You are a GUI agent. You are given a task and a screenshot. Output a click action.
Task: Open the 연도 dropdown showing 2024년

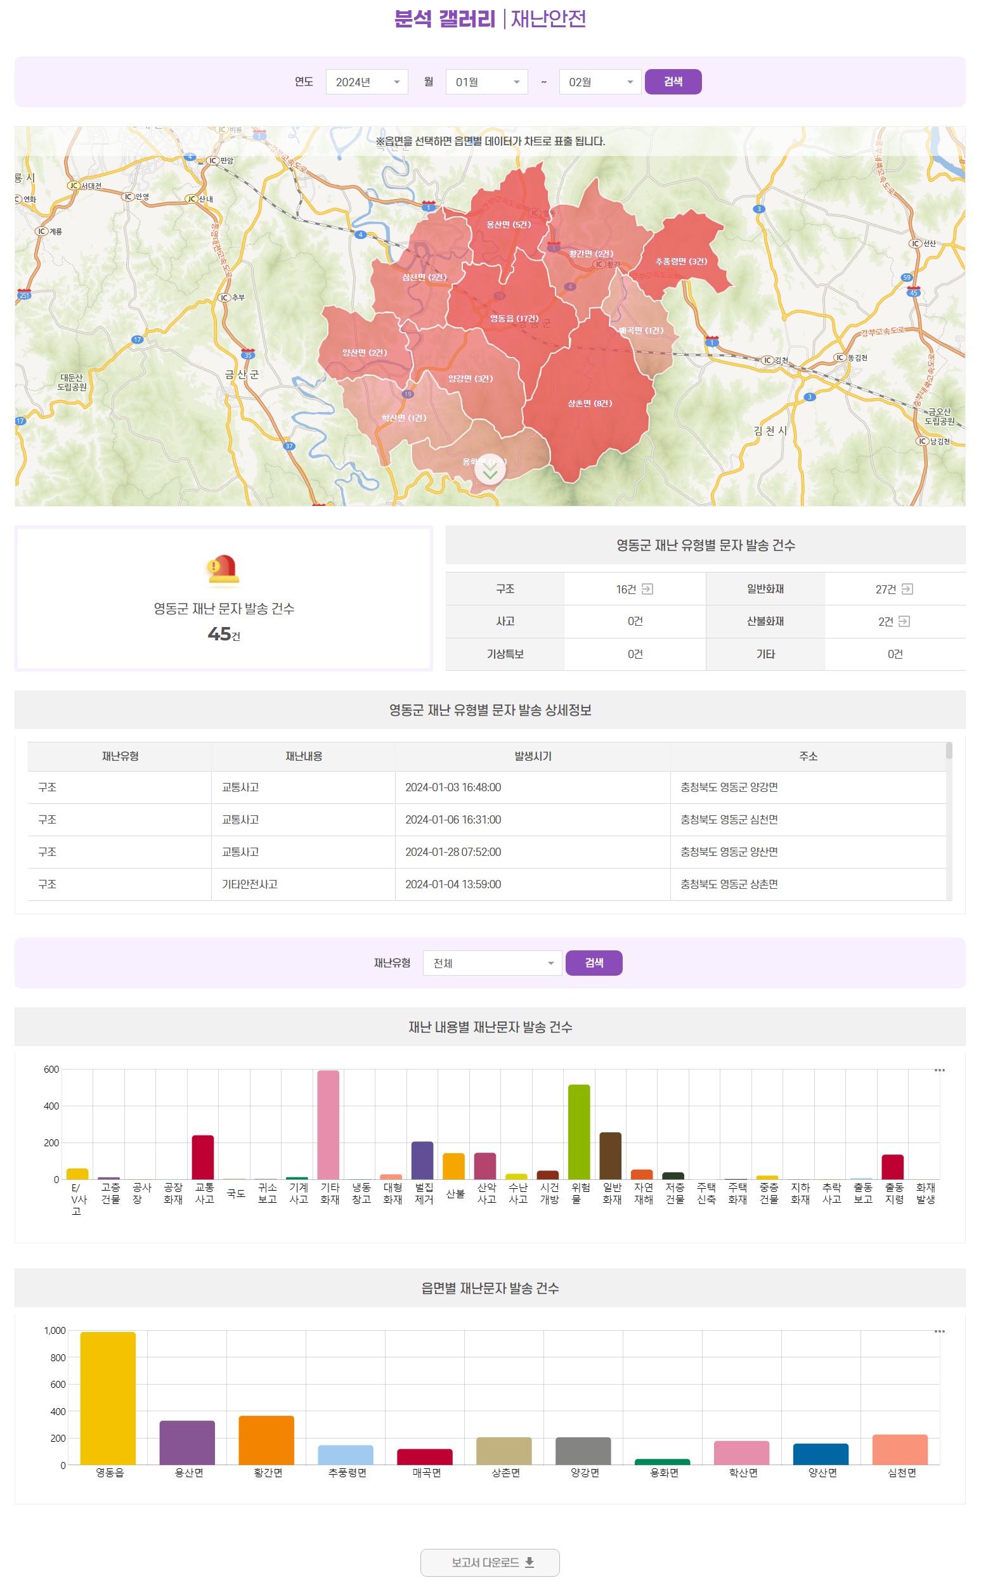click(x=367, y=82)
